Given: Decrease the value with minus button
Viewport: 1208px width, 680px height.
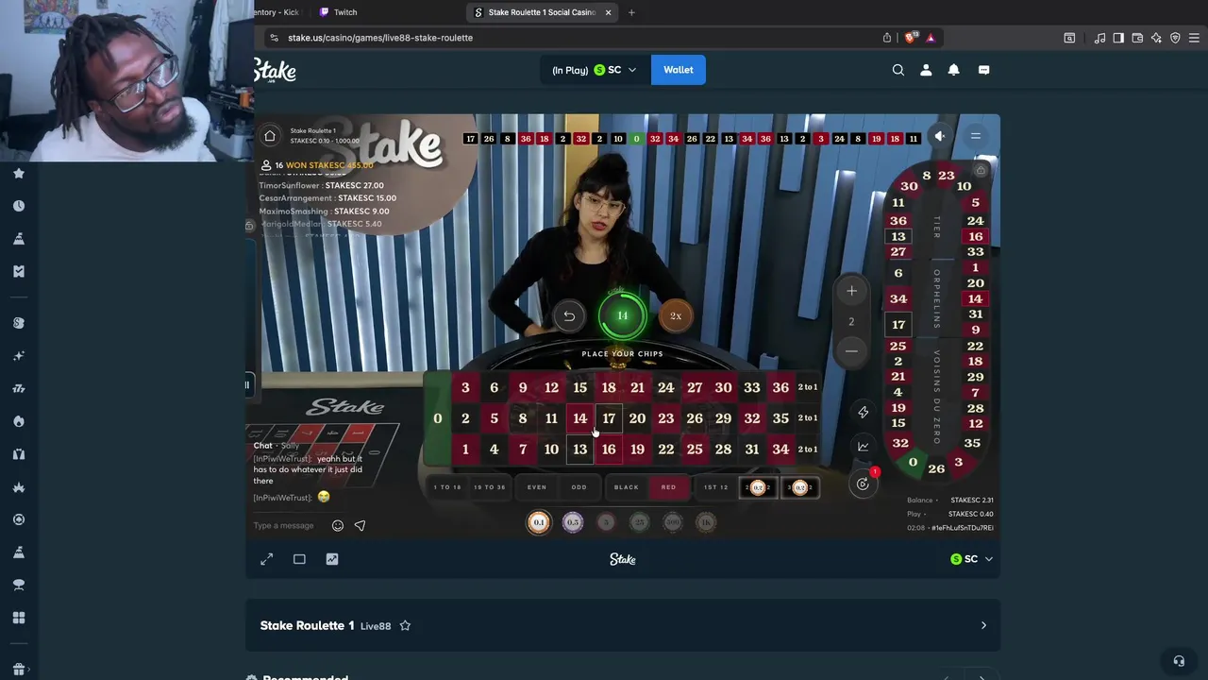Looking at the screenshot, I should point(851,350).
